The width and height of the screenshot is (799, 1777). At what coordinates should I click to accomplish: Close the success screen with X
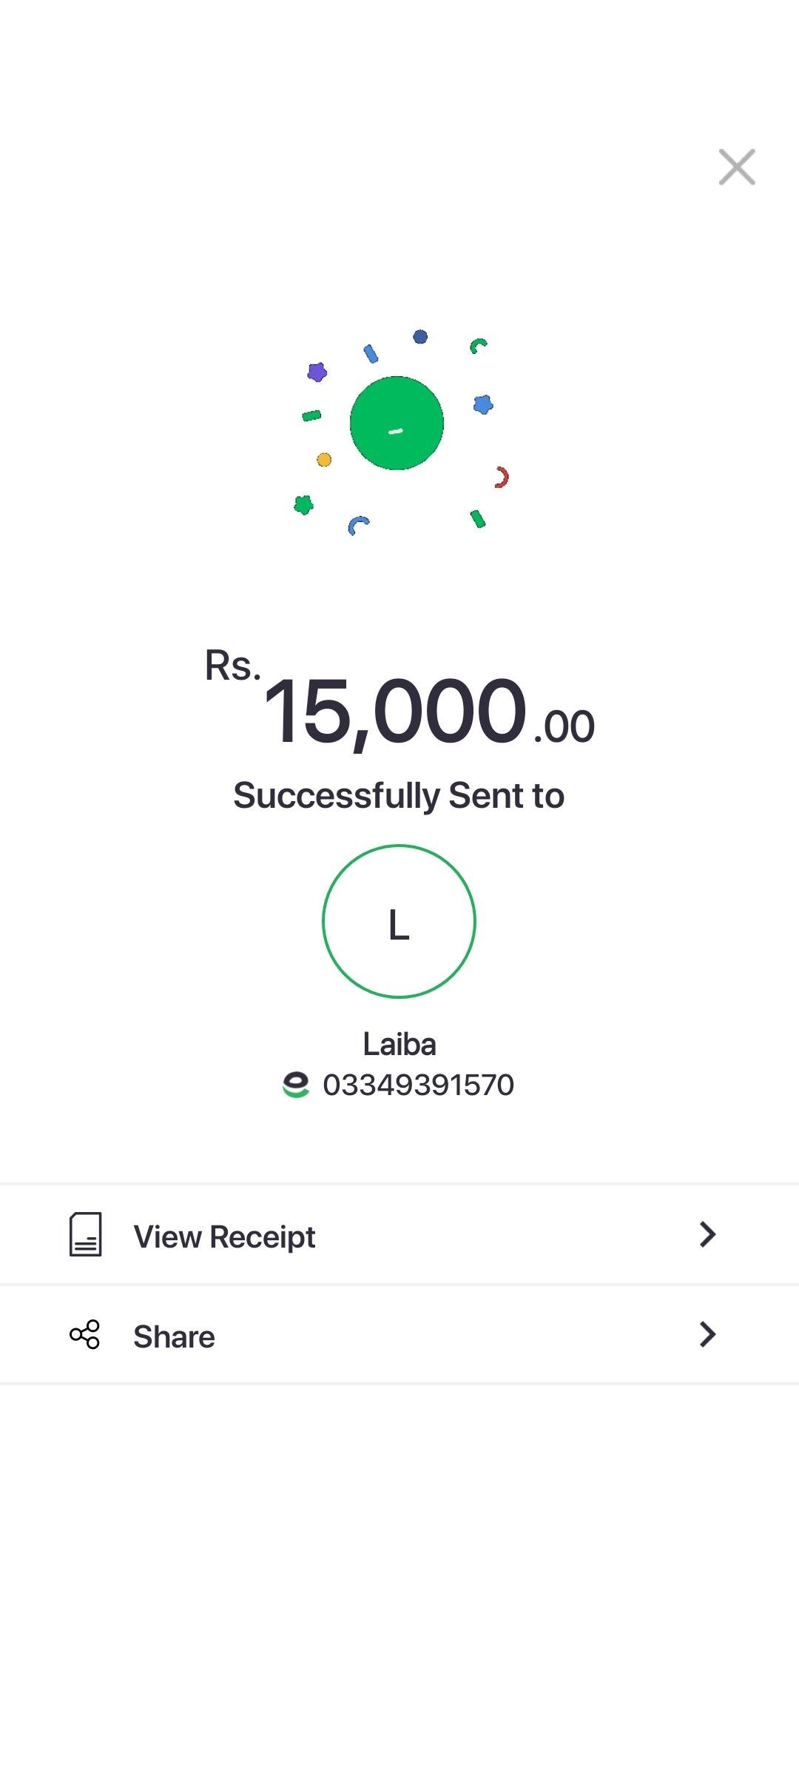[x=737, y=167]
